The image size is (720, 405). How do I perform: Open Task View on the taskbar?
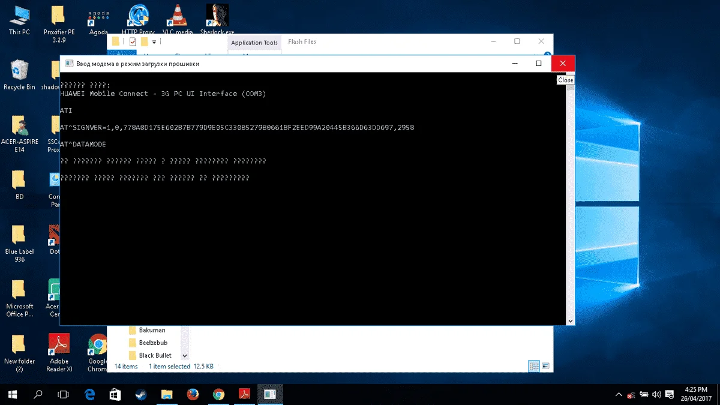[x=63, y=395]
